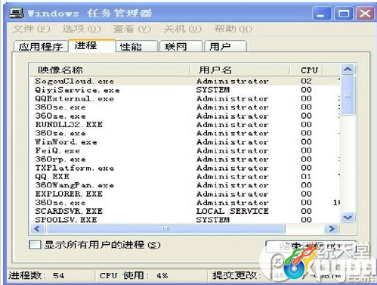Click the Task Manager title bar icon

tap(17, 13)
